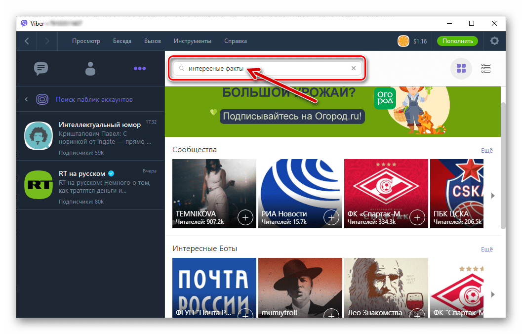The width and height of the screenshot is (522, 334).
Task: Open Viber settings gear icon
Action: click(x=494, y=41)
